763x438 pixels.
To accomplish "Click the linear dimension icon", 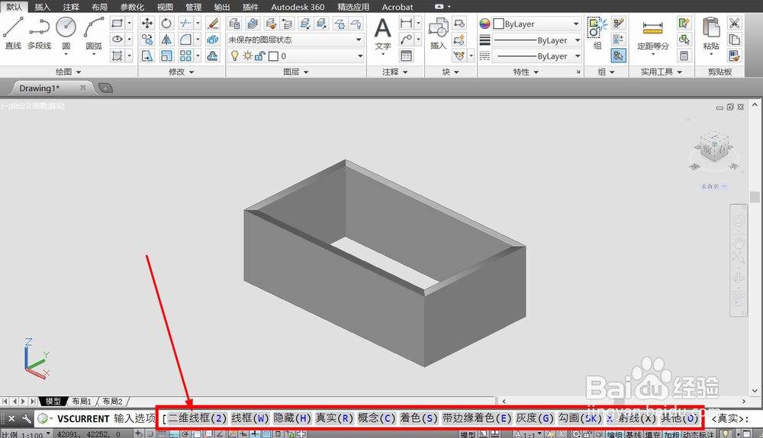I will coord(406,23).
